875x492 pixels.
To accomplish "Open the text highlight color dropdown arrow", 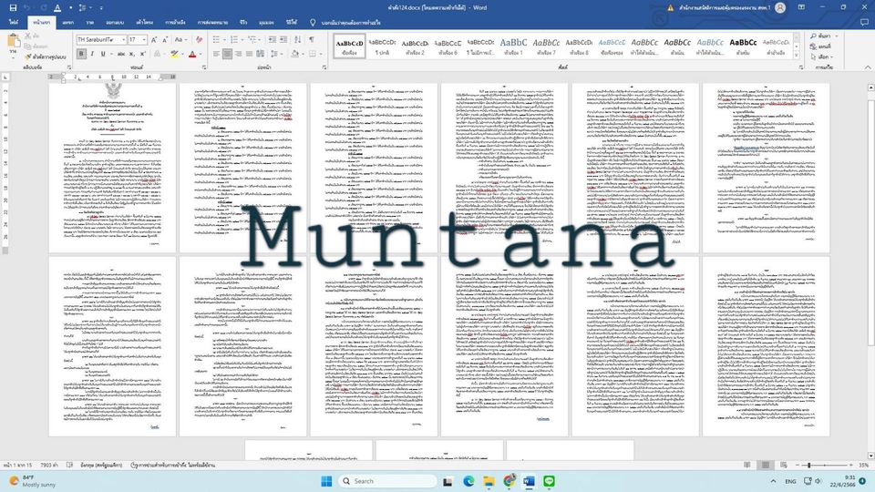I will point(182,54).
